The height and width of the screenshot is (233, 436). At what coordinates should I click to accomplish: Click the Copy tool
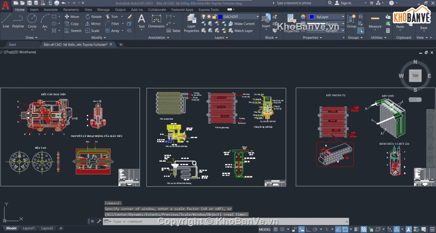coord(72,24)
